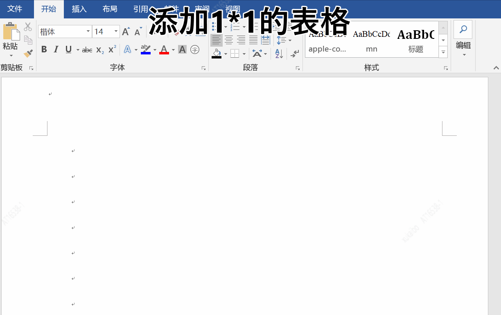Click the Justify alignment icon
This screenshot has width=501, height=315.
pyautogui.click(x=253, y=40)
